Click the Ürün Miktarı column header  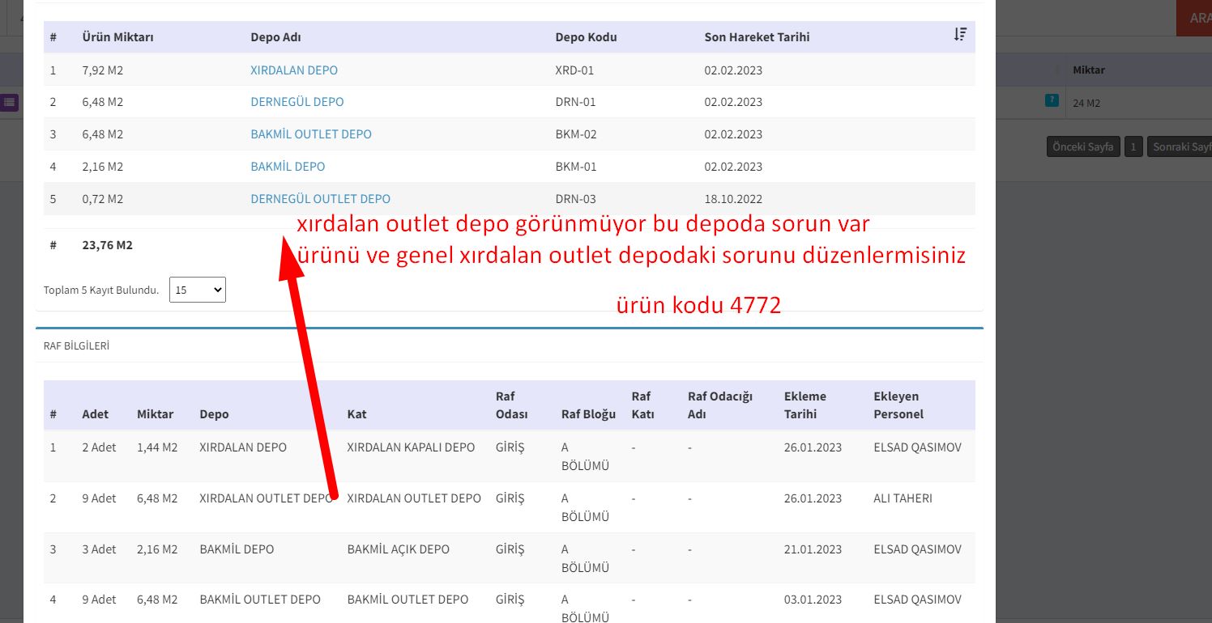[117, 37]
